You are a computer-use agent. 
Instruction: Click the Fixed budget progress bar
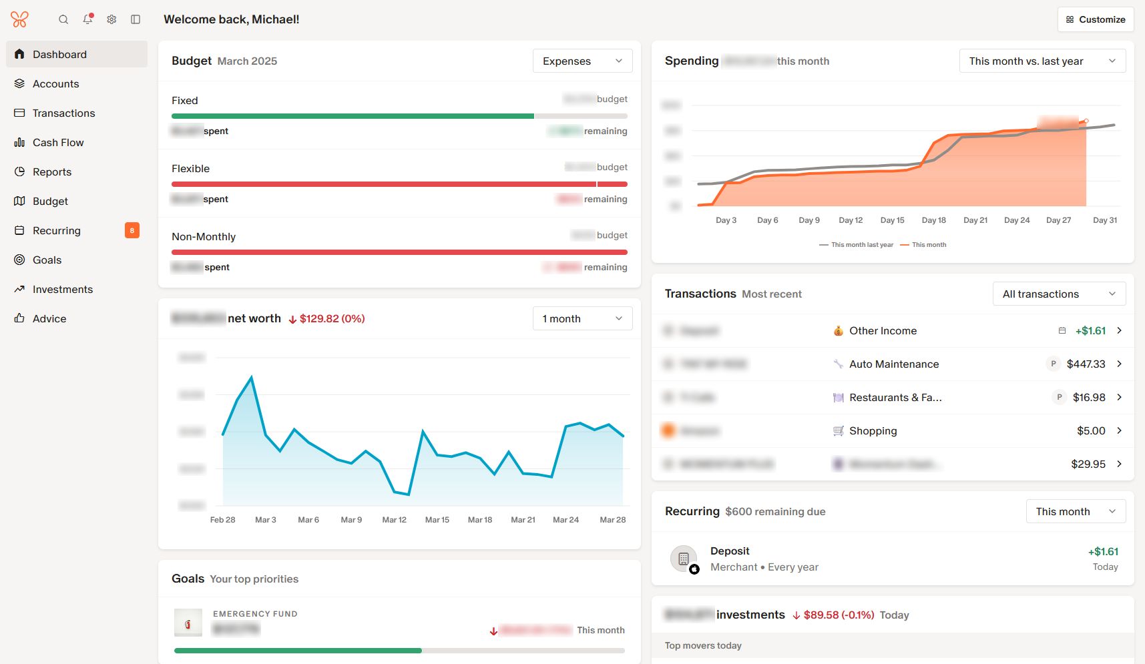click(x=399, y=116)
